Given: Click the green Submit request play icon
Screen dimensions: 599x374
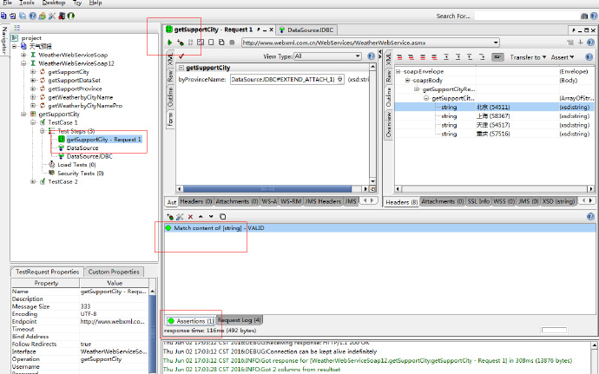Looking at the screenshot, I should (169, 43).
